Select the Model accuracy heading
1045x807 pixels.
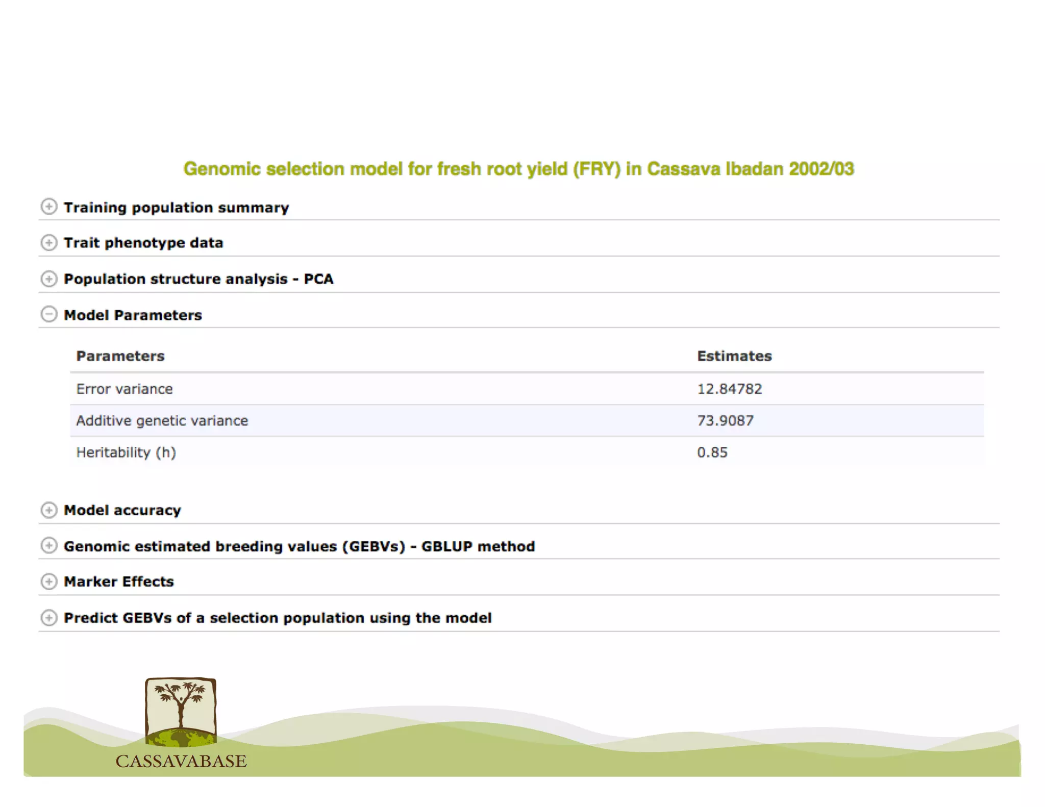pyautogui.click(x=122, y=510)
